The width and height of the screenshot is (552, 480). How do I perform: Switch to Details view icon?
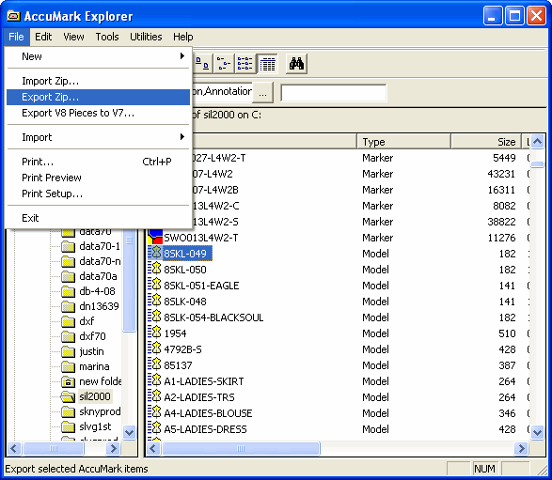(x=268, y=64)
